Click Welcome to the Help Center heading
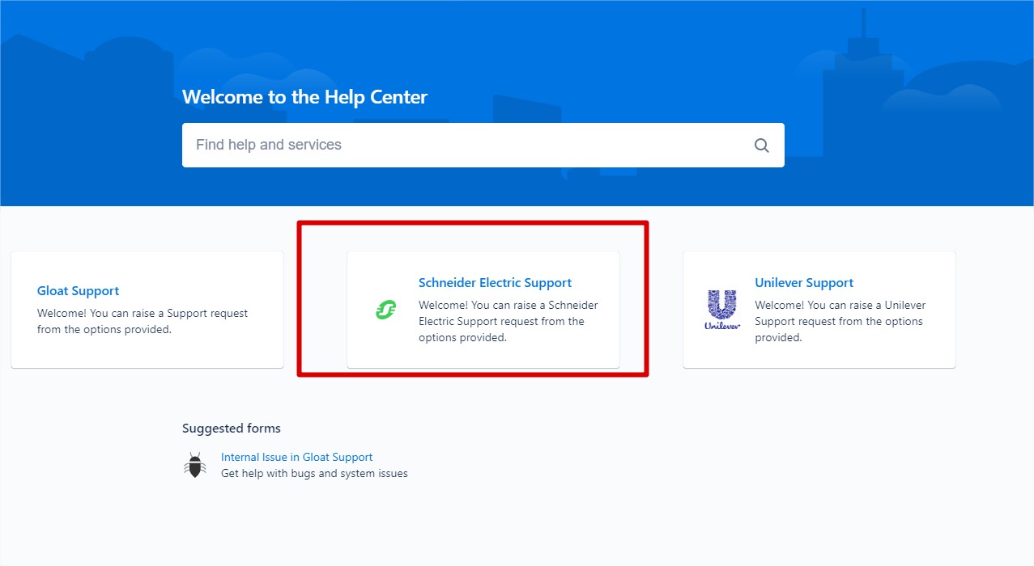This screenshot has width=1034, height=566. [x=304, y=97]
